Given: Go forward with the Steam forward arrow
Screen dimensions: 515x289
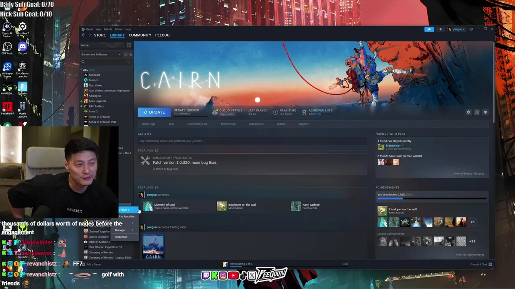Looking at the screenshot, I should coord(89,35).
